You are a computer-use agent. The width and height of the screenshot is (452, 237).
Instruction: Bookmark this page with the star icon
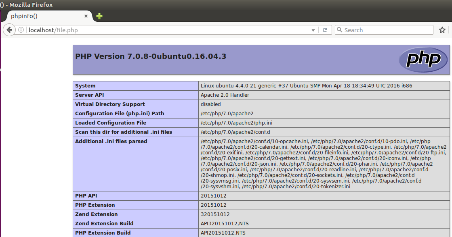tap(442, 30)
